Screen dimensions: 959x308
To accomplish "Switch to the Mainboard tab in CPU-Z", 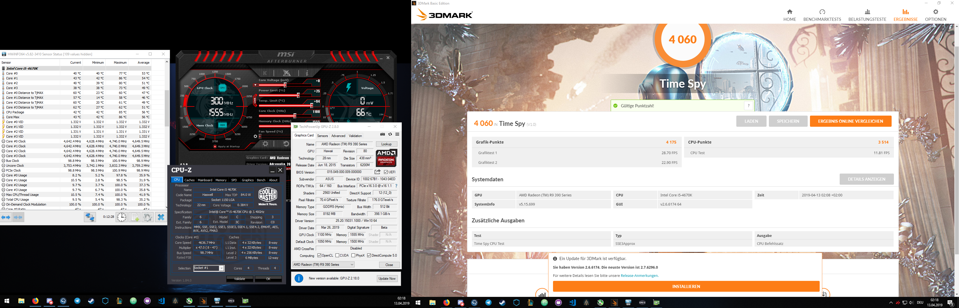I will click(x=205, y=180).
